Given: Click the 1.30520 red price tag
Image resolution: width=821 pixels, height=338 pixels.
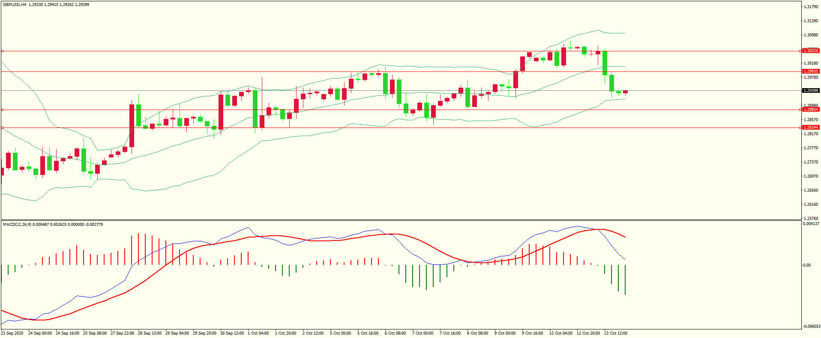Looking at the screenshot, I should 810,51.
